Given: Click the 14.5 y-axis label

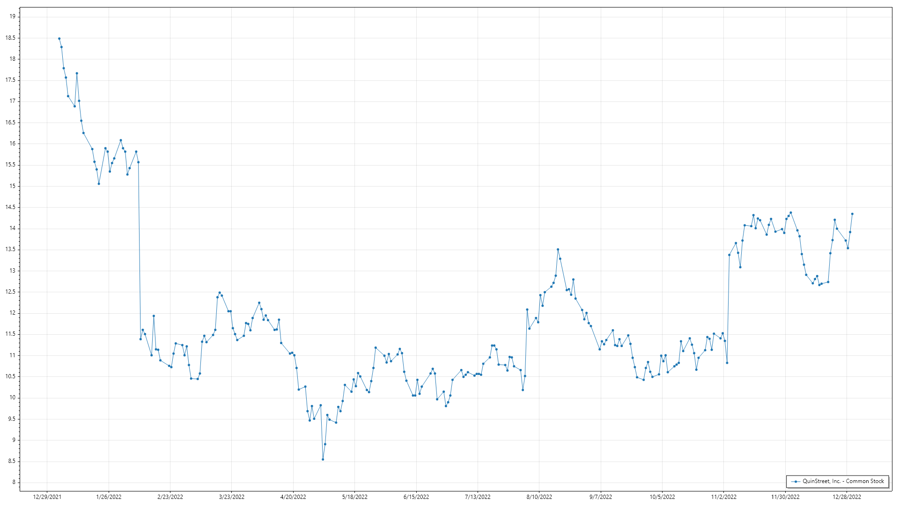Looking at the screenshot, I should coord(10,207).
